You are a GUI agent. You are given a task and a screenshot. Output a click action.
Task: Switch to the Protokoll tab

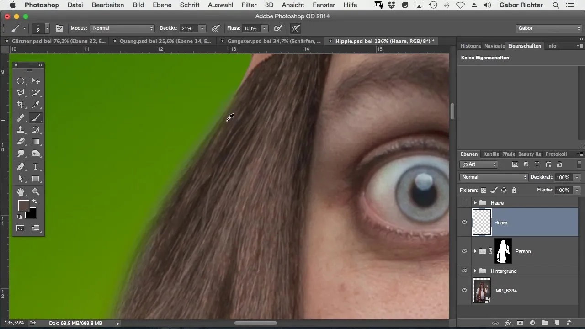(556, 154)
